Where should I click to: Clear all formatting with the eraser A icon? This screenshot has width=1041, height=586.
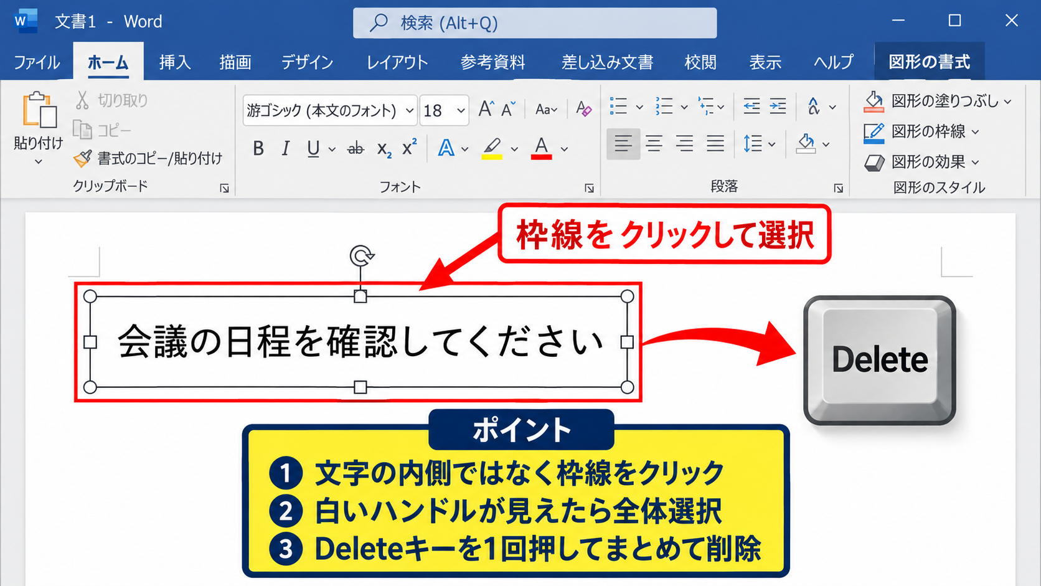tap(583, 109)
